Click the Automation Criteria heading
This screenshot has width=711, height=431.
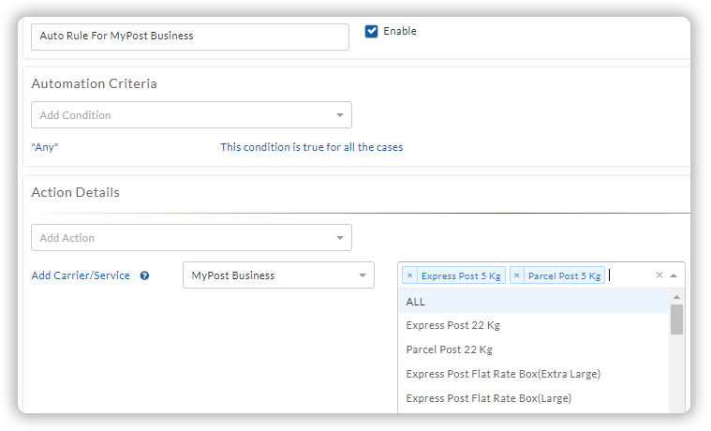pos(95,84)
